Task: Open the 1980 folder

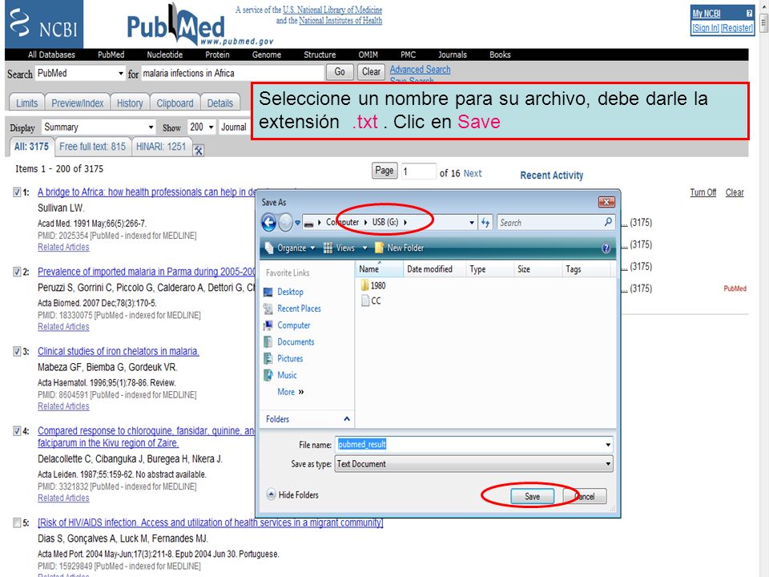Action: 372,285
